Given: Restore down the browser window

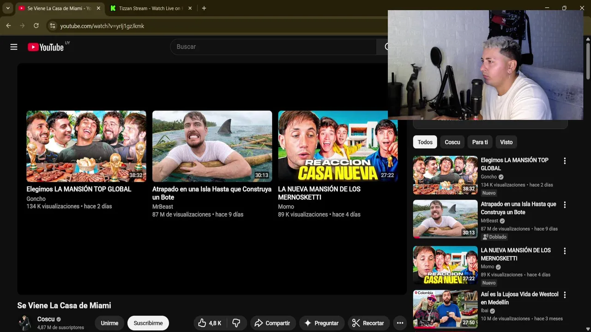Looking at the screenshot, I should coord(564,8).
